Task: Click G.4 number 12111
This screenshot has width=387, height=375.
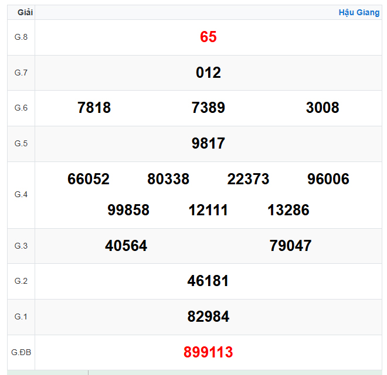Action: pyautogui.click(x=208, y=210)
